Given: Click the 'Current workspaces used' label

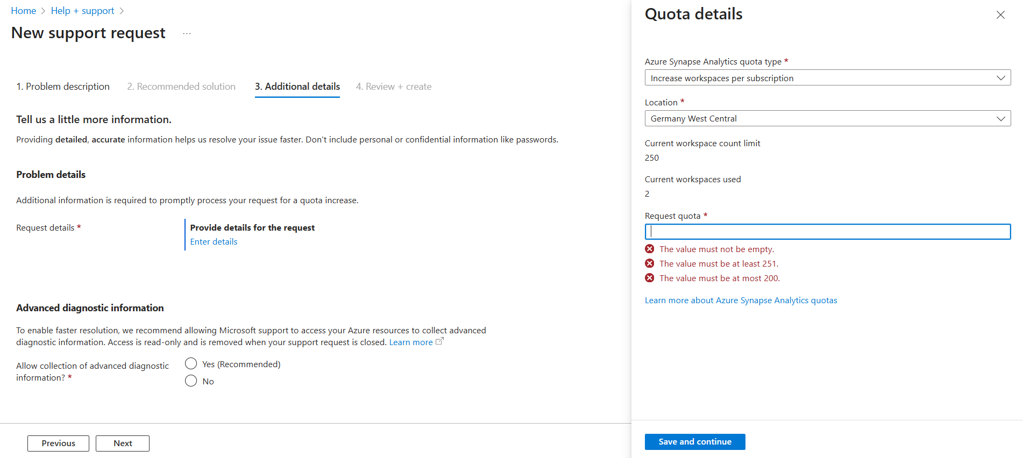Looking at the screenshot, I should pos(693,180).
